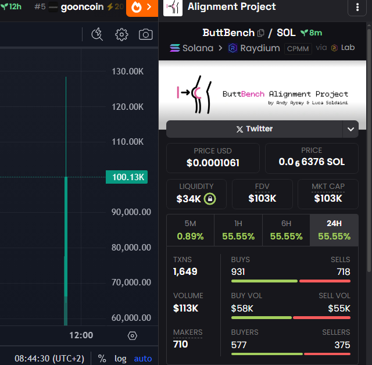This screenshot has width=372, height=365.
Task: Click the ButtBench Alignment Project banner image
Action: click(262, 94)
